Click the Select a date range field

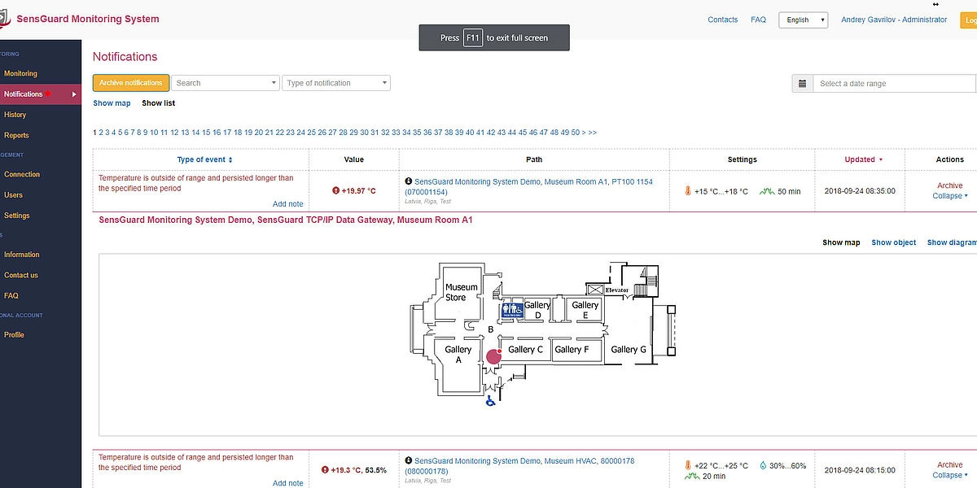(894, 83)
